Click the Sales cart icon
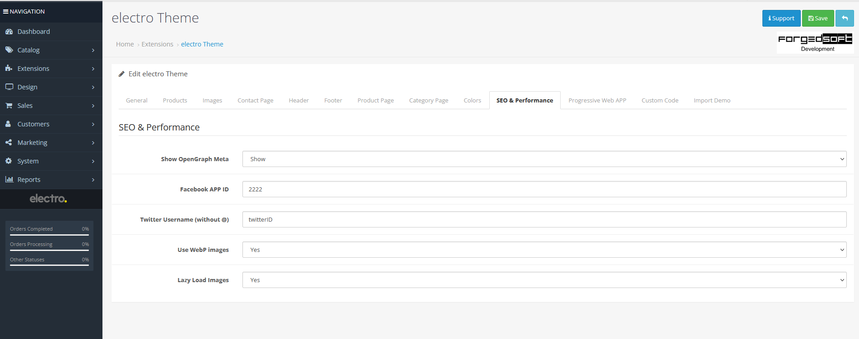 (9, 106)
